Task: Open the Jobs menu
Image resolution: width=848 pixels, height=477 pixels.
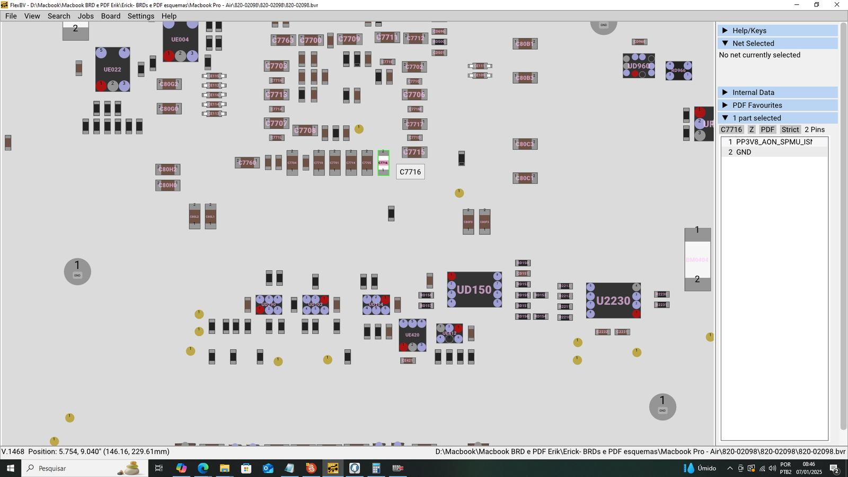Action: point(85,16)
